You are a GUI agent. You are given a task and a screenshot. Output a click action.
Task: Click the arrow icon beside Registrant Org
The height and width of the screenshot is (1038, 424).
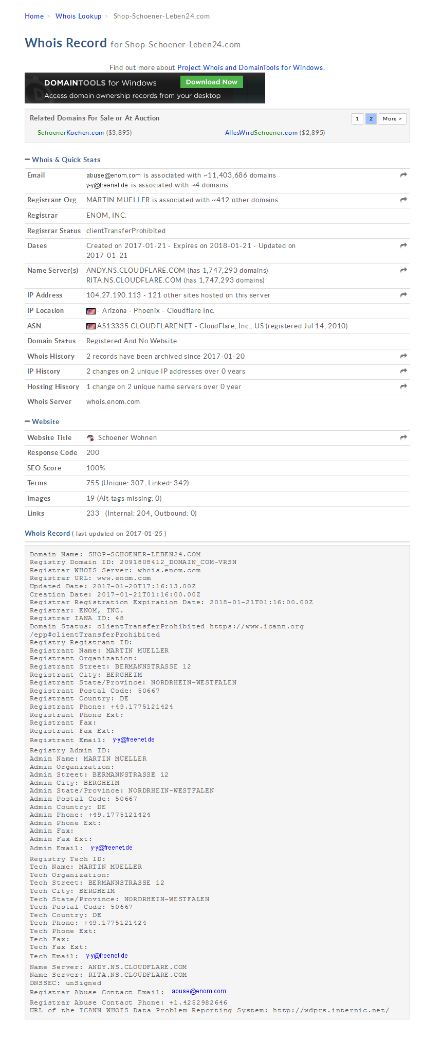coord(403,199)
